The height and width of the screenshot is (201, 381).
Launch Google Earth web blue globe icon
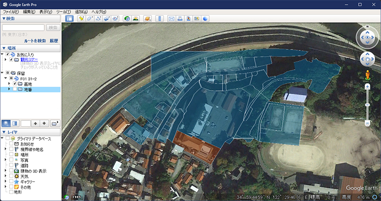pyautogui.click(x=206, y=19)
